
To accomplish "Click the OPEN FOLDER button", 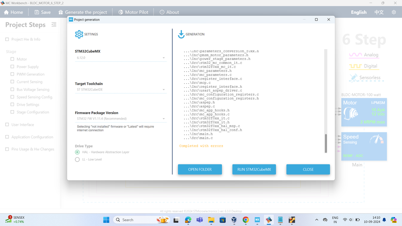I will (x=200, y=169).
